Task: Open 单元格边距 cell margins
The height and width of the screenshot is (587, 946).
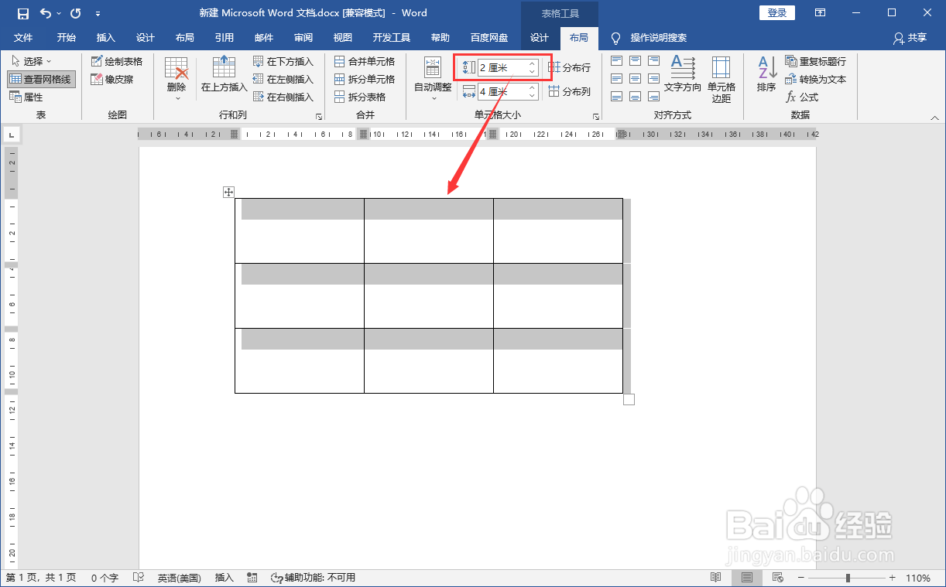Action: point(721,79)
